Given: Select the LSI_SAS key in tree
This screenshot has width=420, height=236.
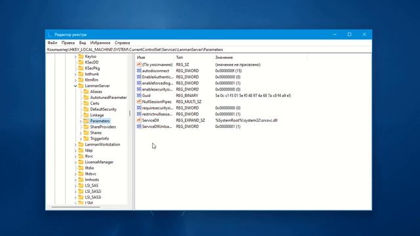Looking at the screenshot, I should click(x=92, y=186).
